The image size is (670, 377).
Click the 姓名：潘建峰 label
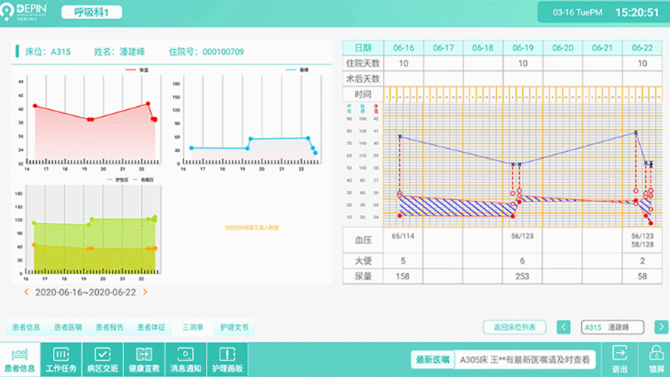click(x=119, y=52)
